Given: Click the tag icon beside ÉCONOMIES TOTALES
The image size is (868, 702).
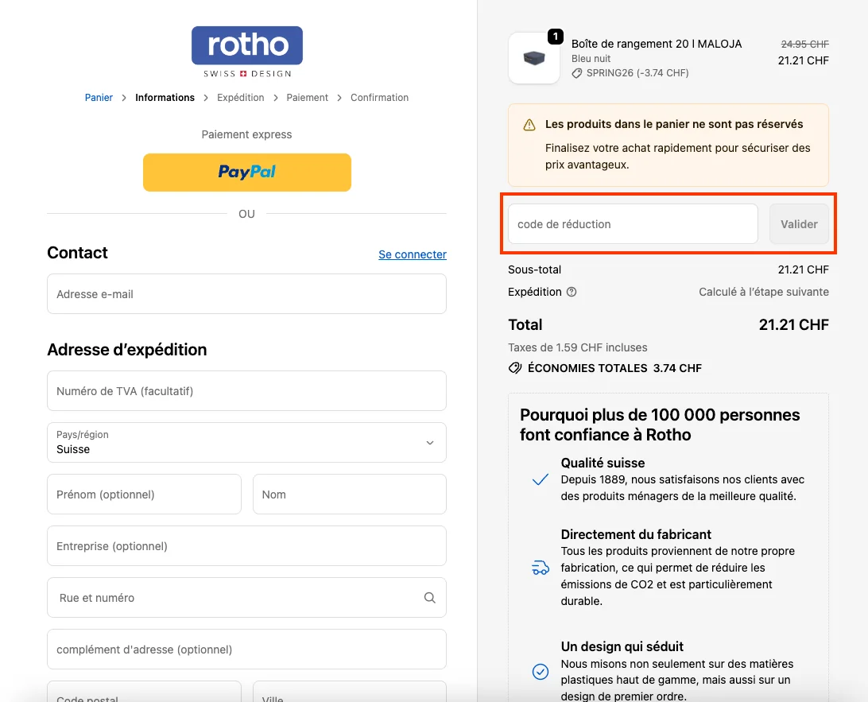Looking at the screenshot, I should [514, 367].
